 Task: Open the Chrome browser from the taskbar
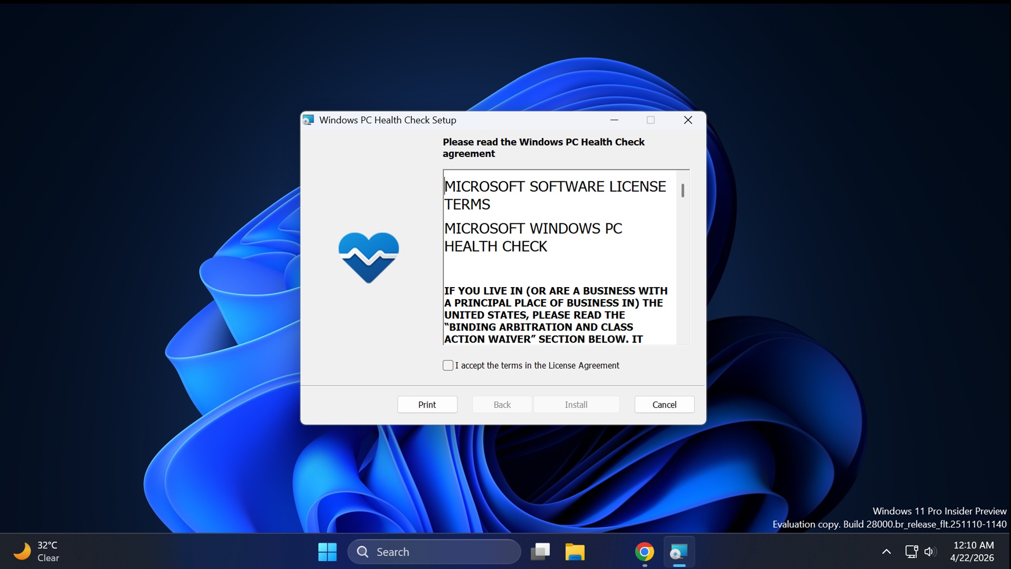pyautogui.click(x=645, y=551)
